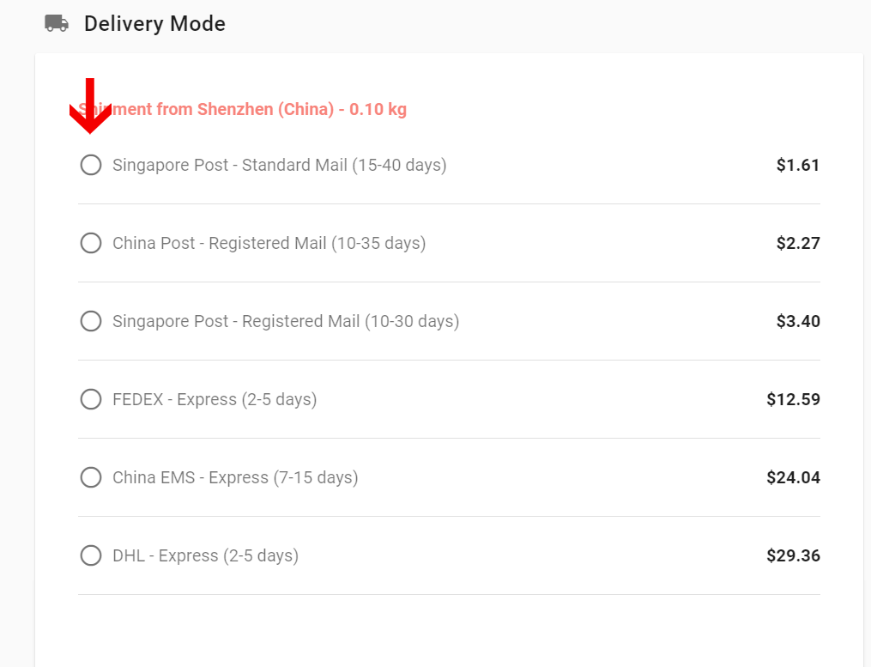Screen dimensions: 871x667
Task: Click China Post Registered Mail (10-35 days) label
Action: click(269, 243)
